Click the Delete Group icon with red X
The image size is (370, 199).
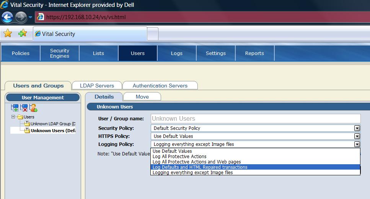point(24,108)
